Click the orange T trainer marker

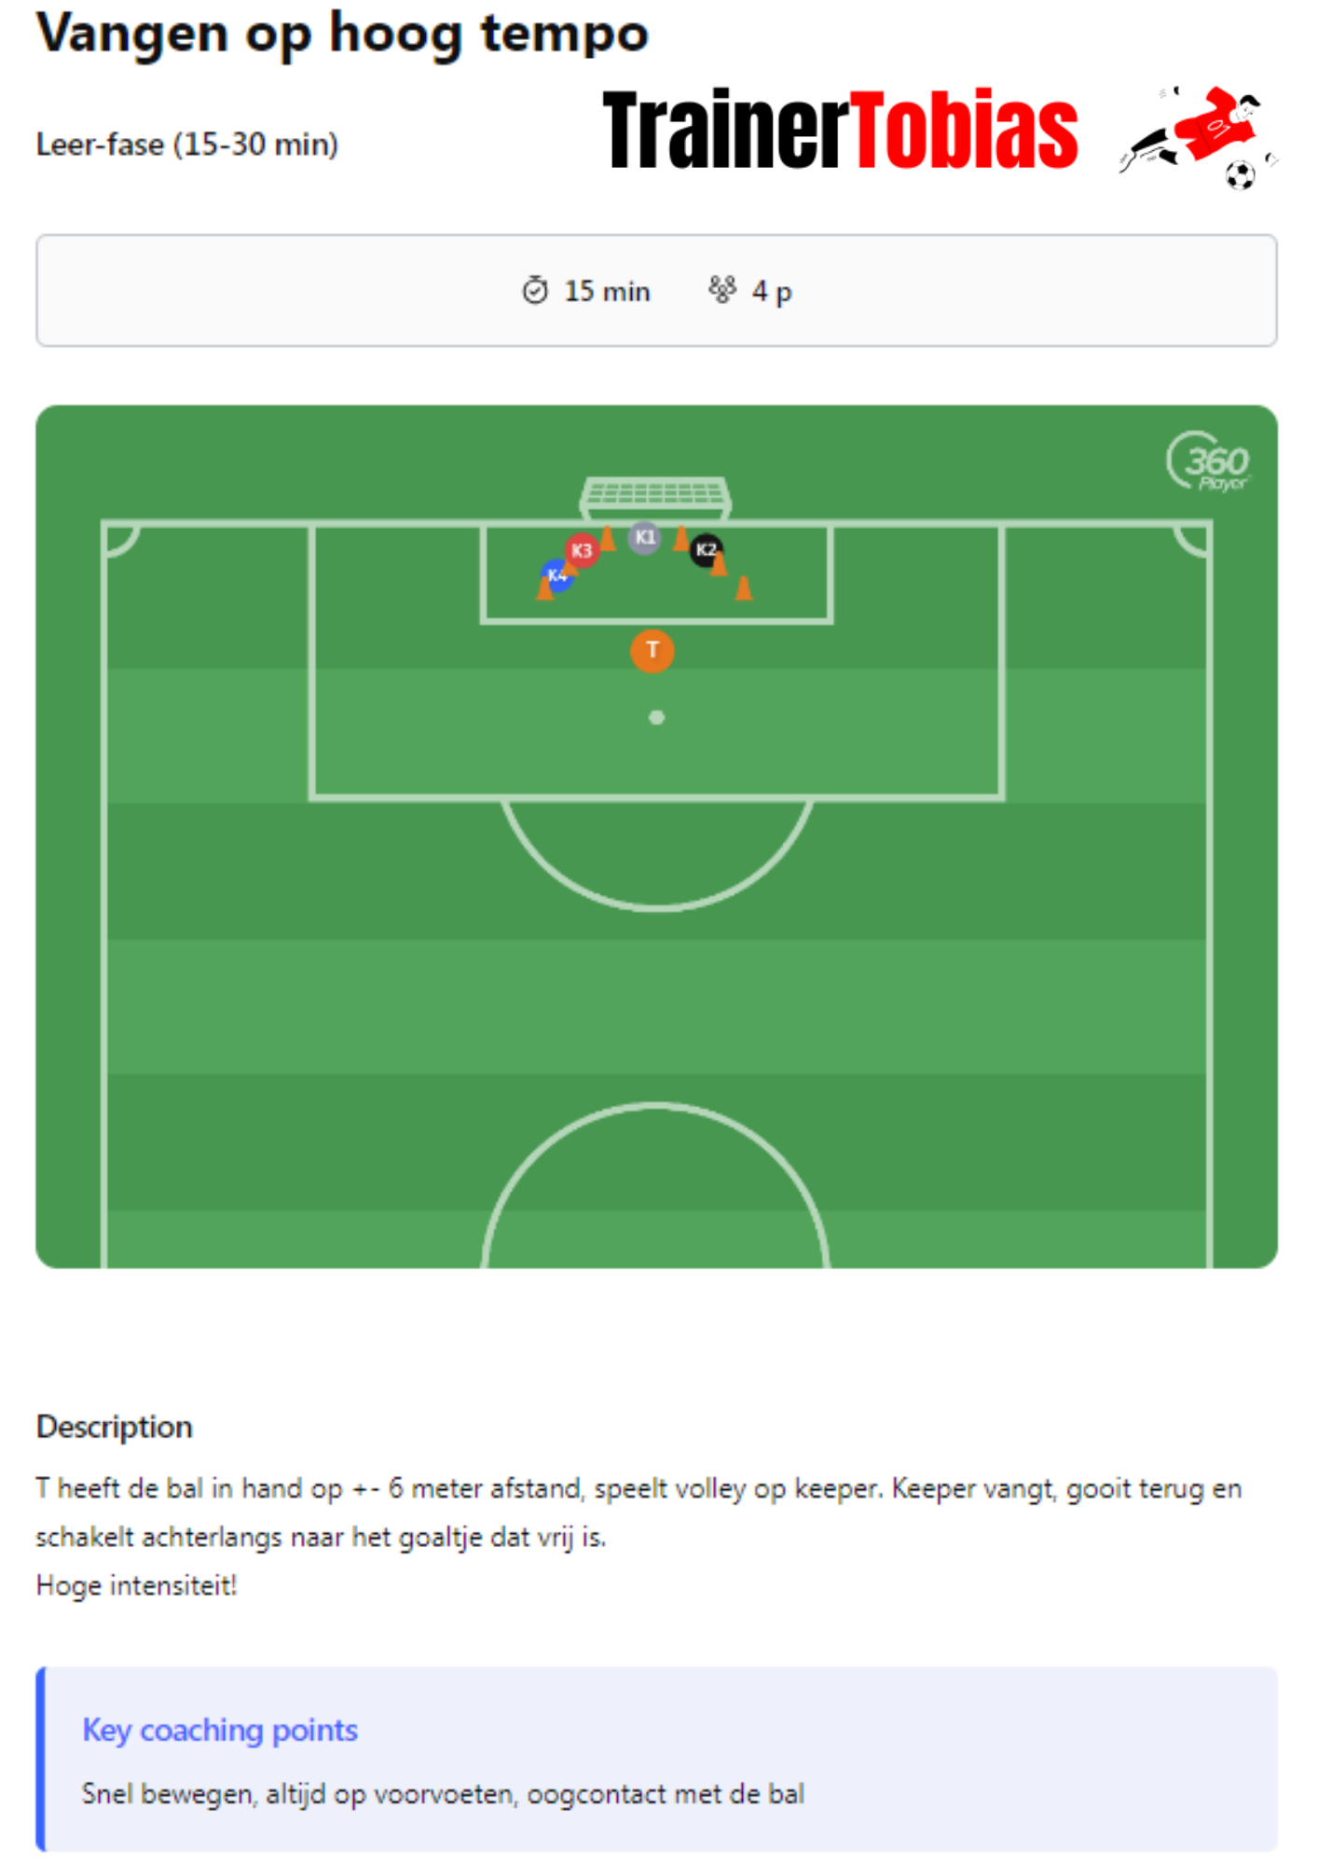pos(652,651)
